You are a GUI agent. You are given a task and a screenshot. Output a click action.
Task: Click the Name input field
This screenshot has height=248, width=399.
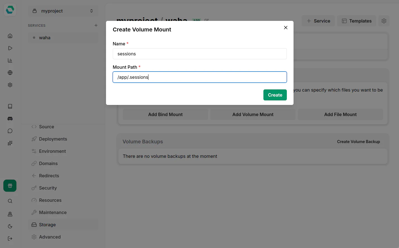[x=199, y=54]
